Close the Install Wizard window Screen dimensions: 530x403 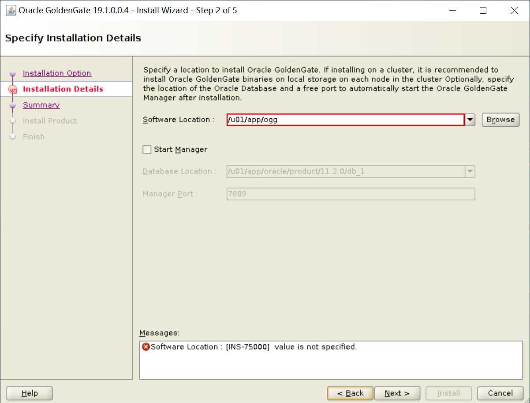pos(514,11)
